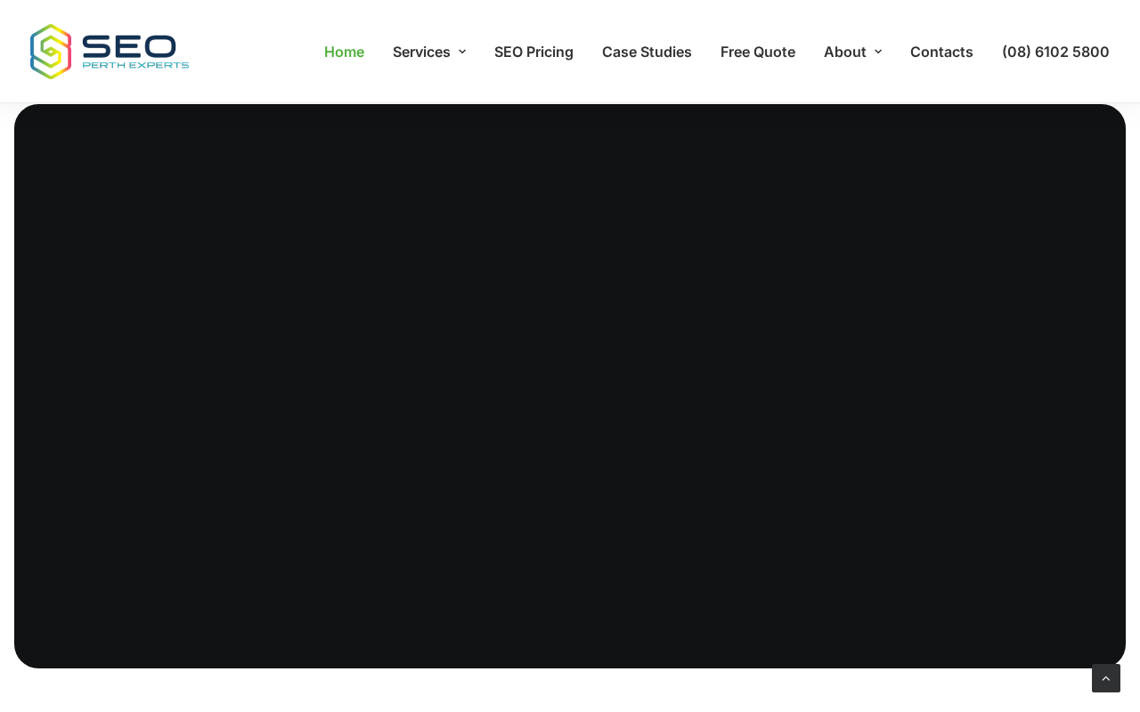Navigate to the Contacts page

[x=941, y=52]
